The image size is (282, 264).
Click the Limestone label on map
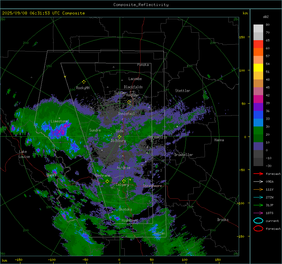pos(59,121)
